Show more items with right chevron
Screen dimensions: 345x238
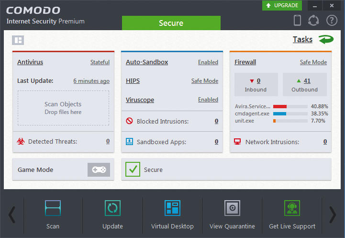click(333, 215)
